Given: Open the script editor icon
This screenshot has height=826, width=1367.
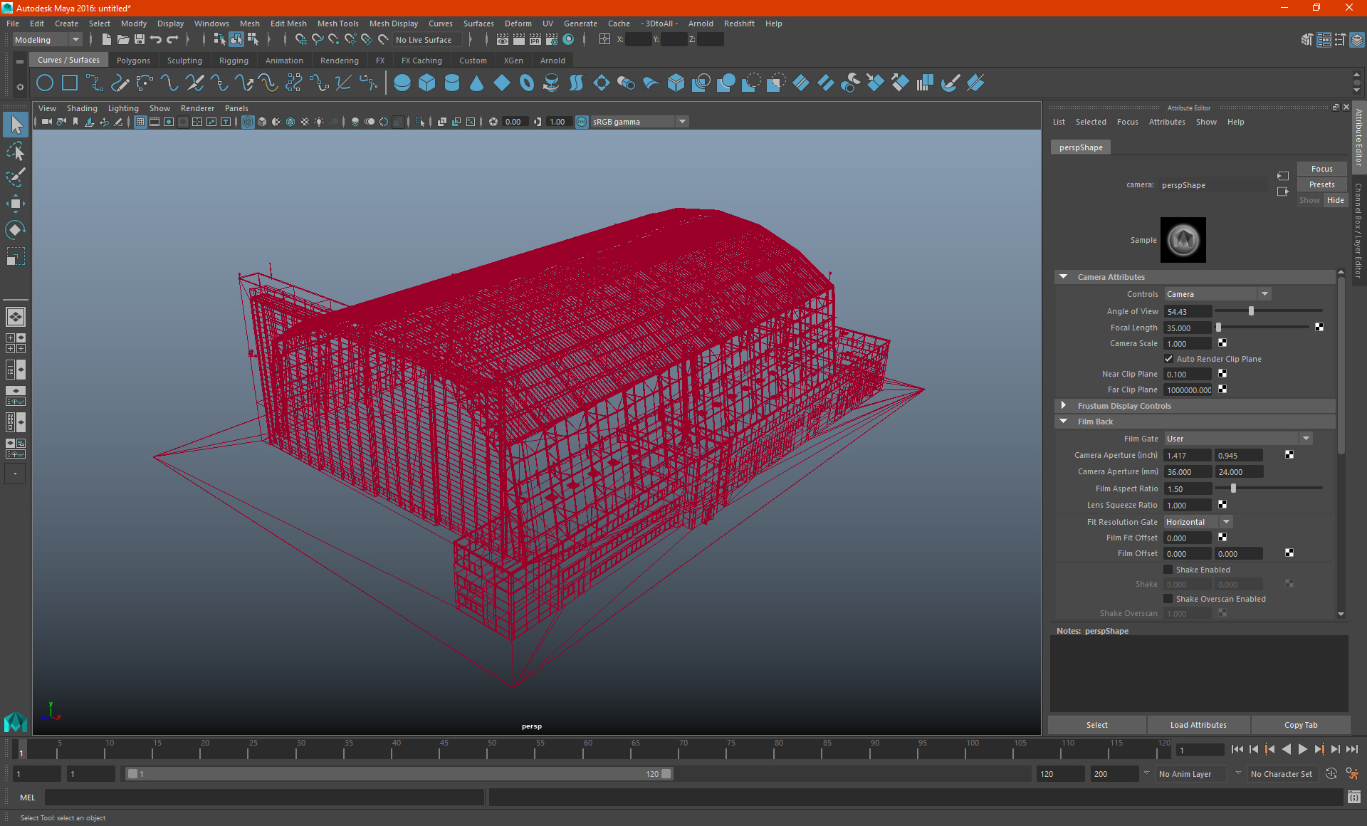Looking at the screenshot, I should coord(1354,798).
